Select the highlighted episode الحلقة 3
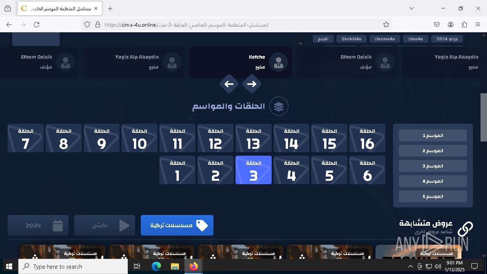 click(x=253, y=170)
